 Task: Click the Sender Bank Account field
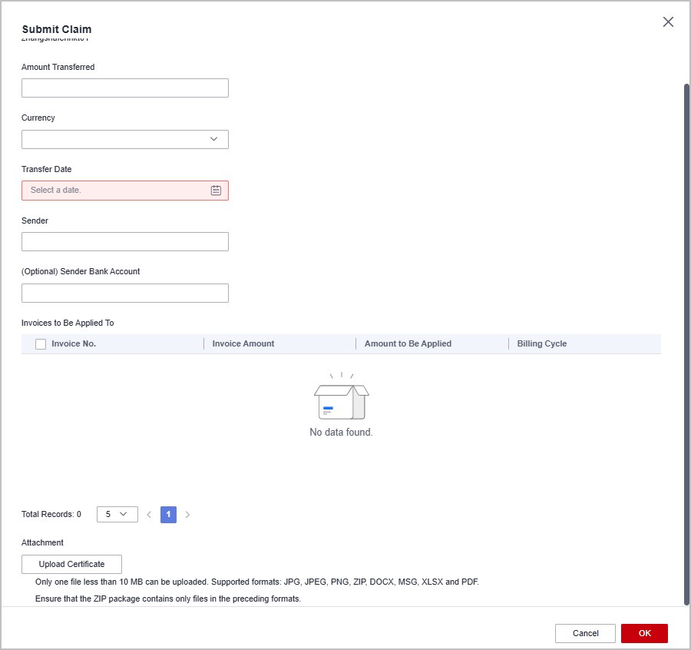coord(125,293)
